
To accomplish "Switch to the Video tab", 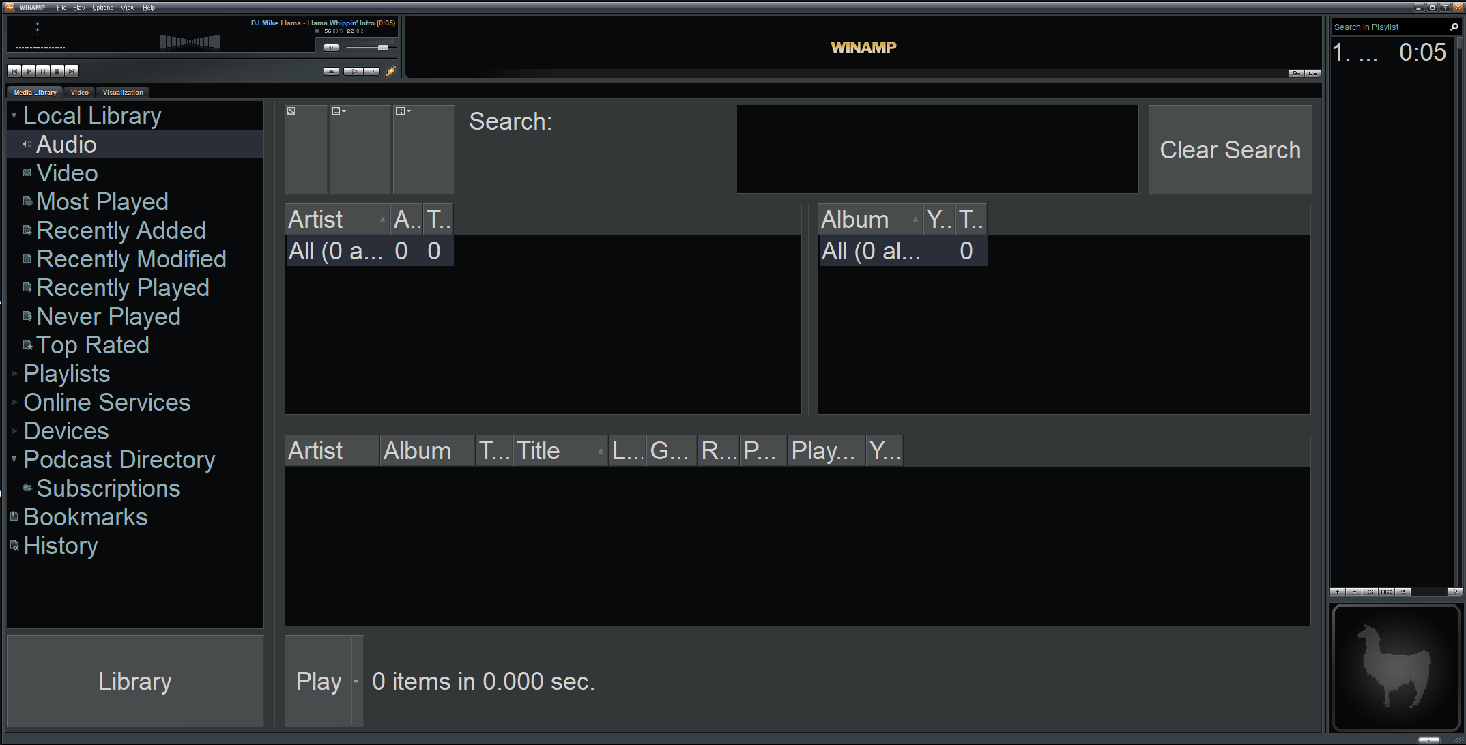I will click(80, 92).
